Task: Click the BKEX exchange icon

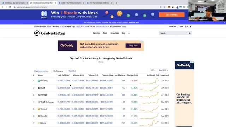Action: coord(39,88)
